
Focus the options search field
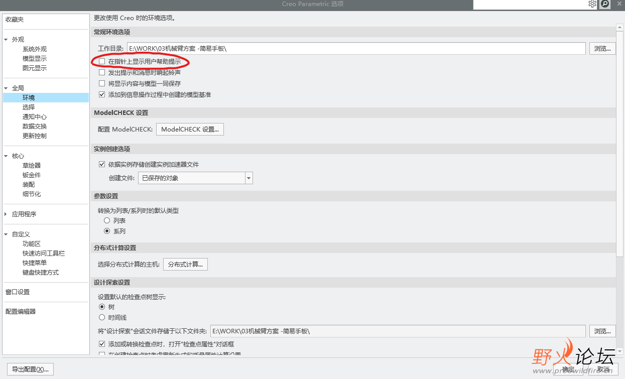point(531,4)
